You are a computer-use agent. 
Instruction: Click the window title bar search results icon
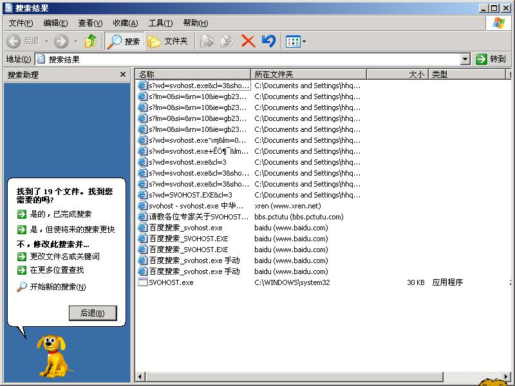coord(8,8)
